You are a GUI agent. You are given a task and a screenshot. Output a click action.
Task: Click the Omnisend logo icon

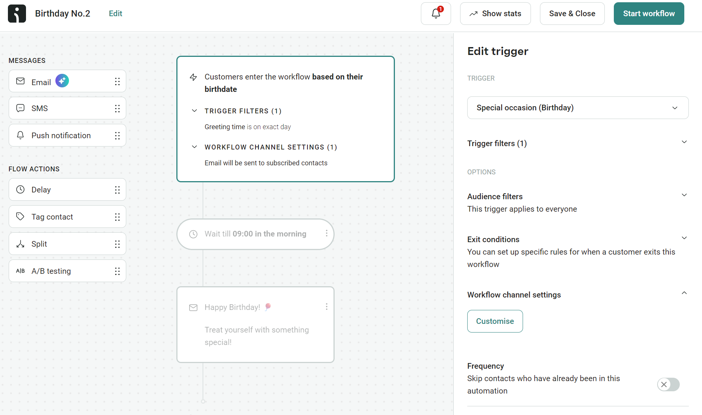(x=17, y=14)
